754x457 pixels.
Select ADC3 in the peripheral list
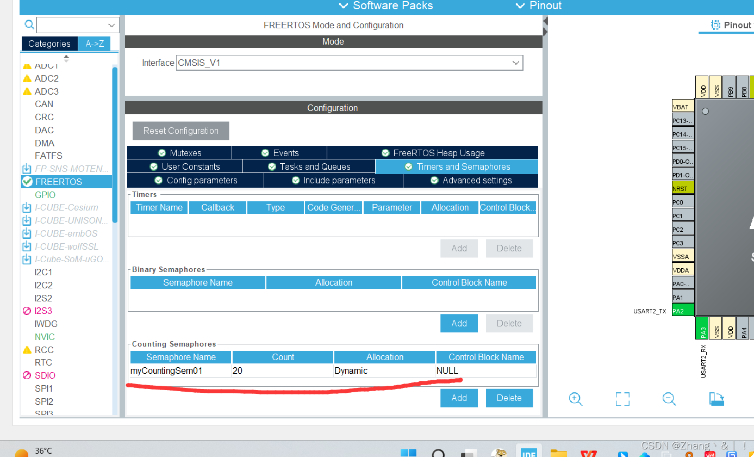tap(47, 91)
